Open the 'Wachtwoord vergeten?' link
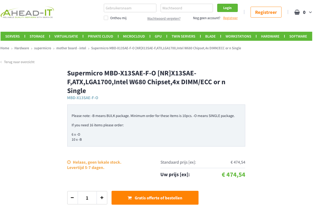 click(x=164, y=18)
